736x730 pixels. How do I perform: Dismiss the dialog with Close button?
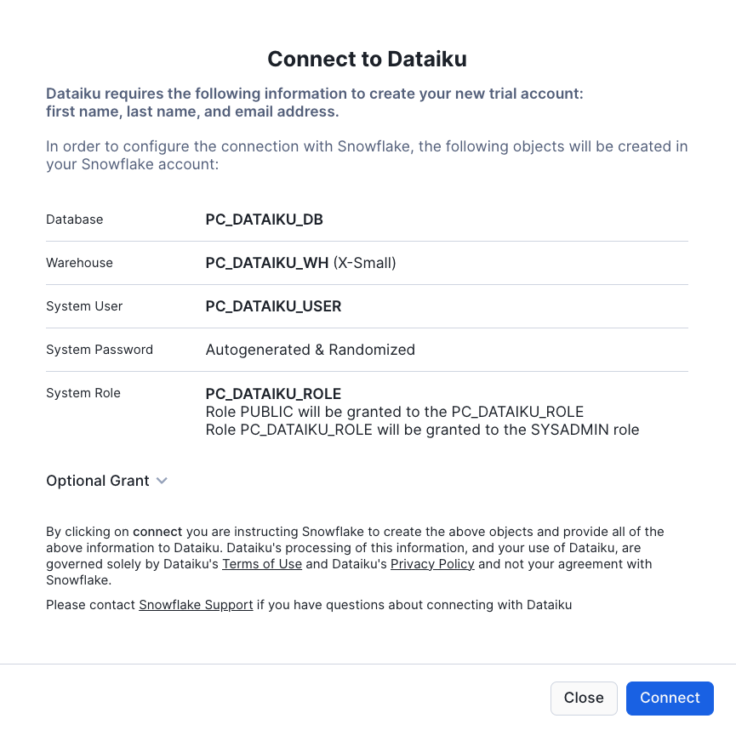584,698
